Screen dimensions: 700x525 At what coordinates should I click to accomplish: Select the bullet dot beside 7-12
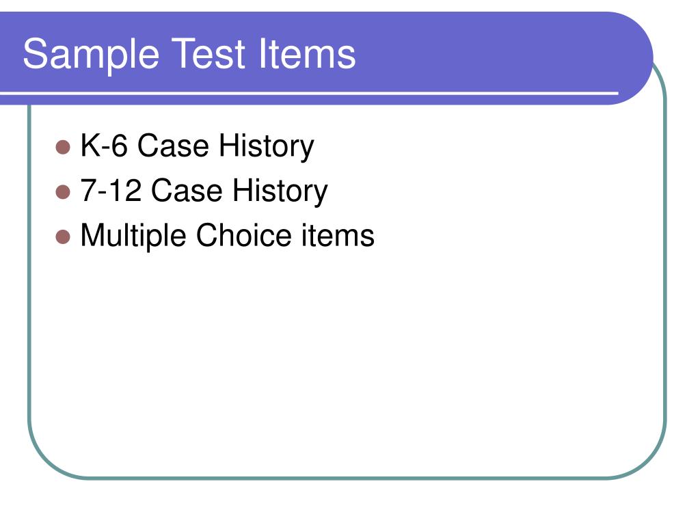click(x=63, y=192)
